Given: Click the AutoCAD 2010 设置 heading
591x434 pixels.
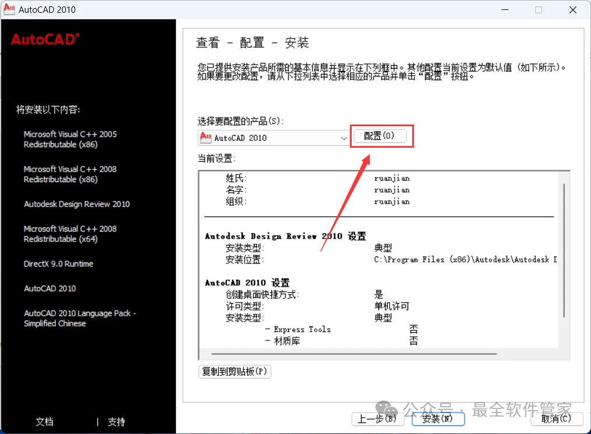Looking at the screenshot, I should click(x=247, y=283).
